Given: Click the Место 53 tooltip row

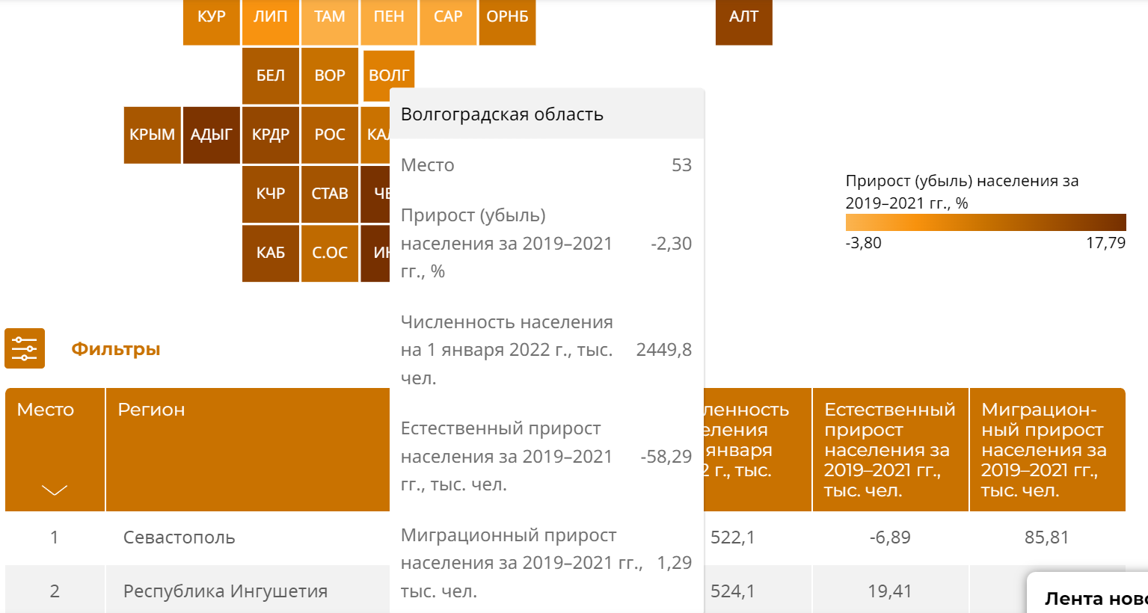Looking at the screenshot, I should (547, 165).
